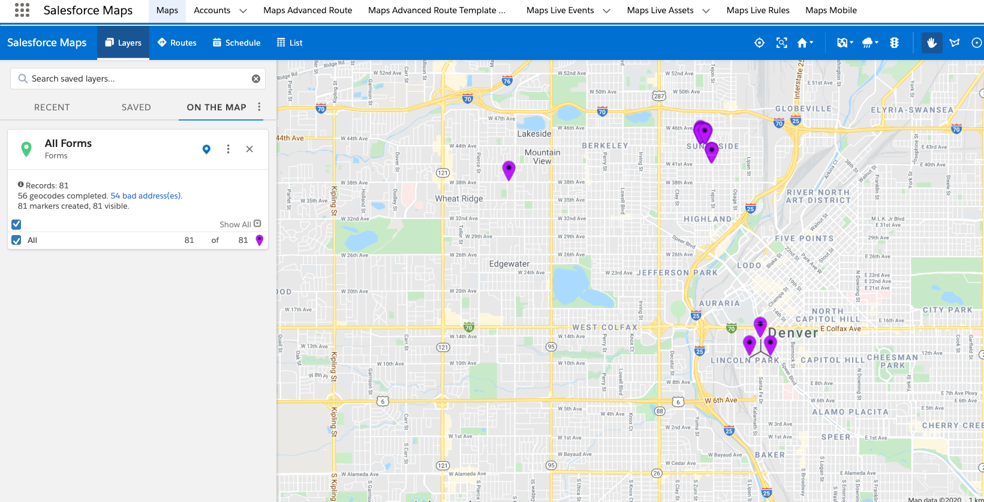Click the purple marker near Wheat Ridge

508,170
